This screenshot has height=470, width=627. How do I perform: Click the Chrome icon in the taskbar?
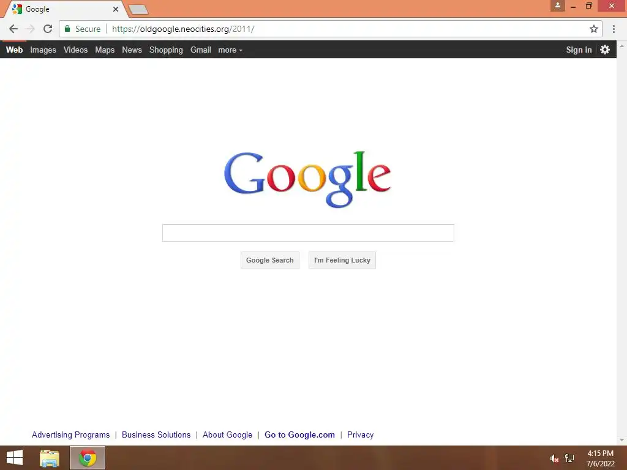(x=88, y=458)
